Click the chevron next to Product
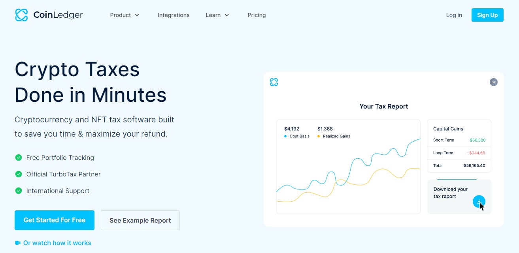 (x=137, y=15)
